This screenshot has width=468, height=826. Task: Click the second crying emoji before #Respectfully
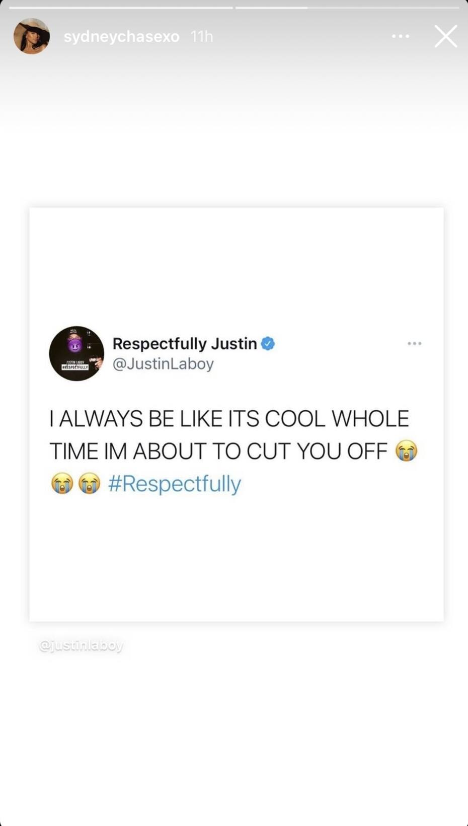click(90, 483)
